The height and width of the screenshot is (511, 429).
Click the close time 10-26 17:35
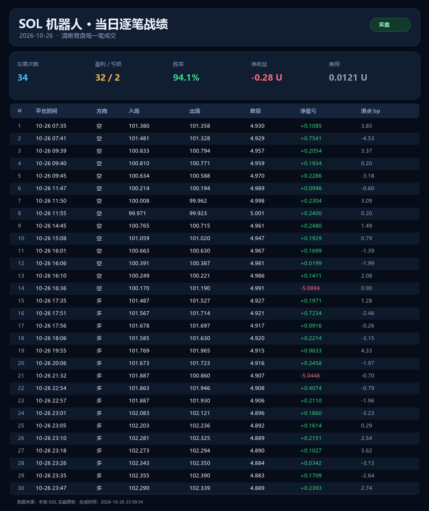pos(51,301)
